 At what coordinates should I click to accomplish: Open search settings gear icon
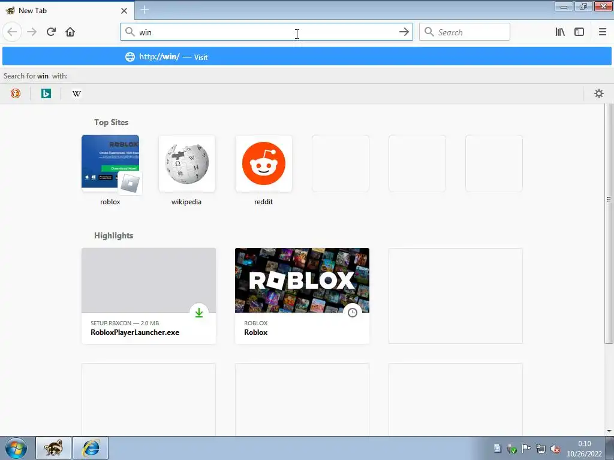pos(599,93)
